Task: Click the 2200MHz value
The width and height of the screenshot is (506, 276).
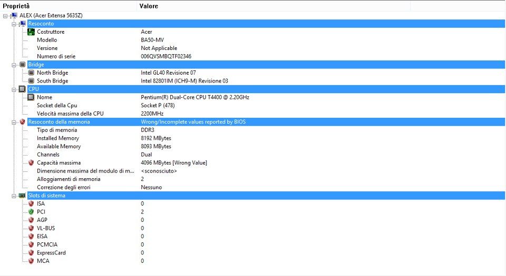Action: point(152,114)
